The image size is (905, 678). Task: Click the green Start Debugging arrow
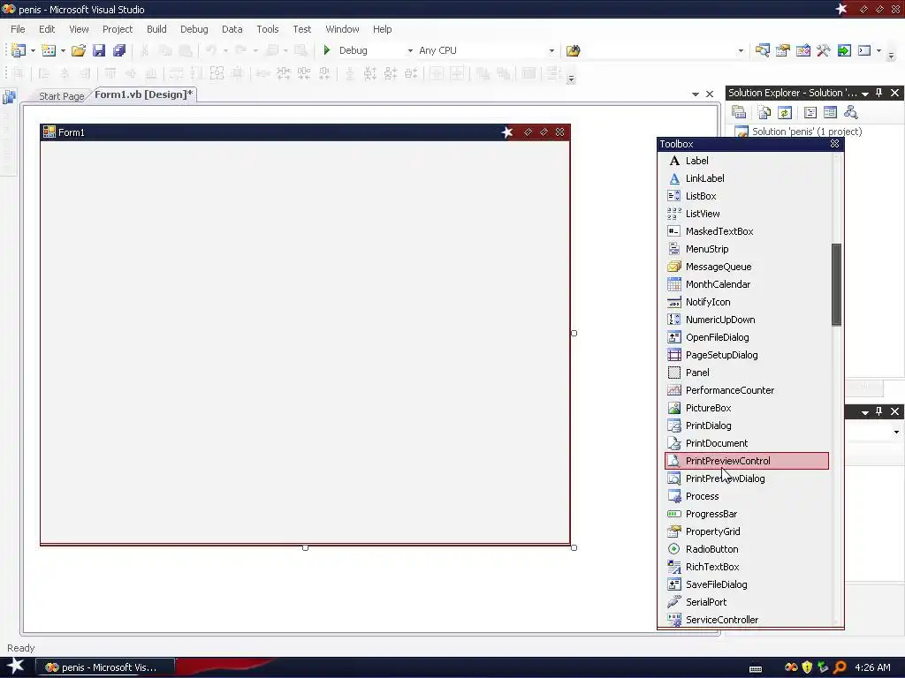(327, 50)
